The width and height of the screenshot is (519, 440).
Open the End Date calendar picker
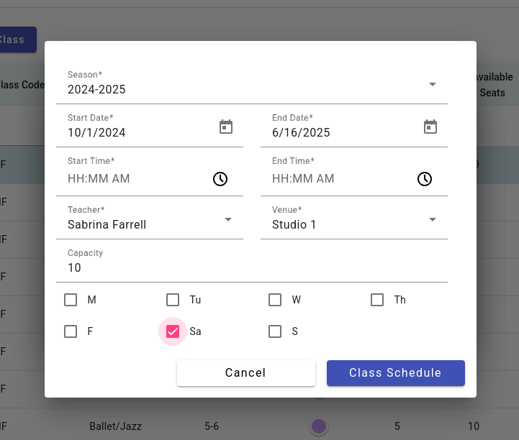tap(430, 127)
